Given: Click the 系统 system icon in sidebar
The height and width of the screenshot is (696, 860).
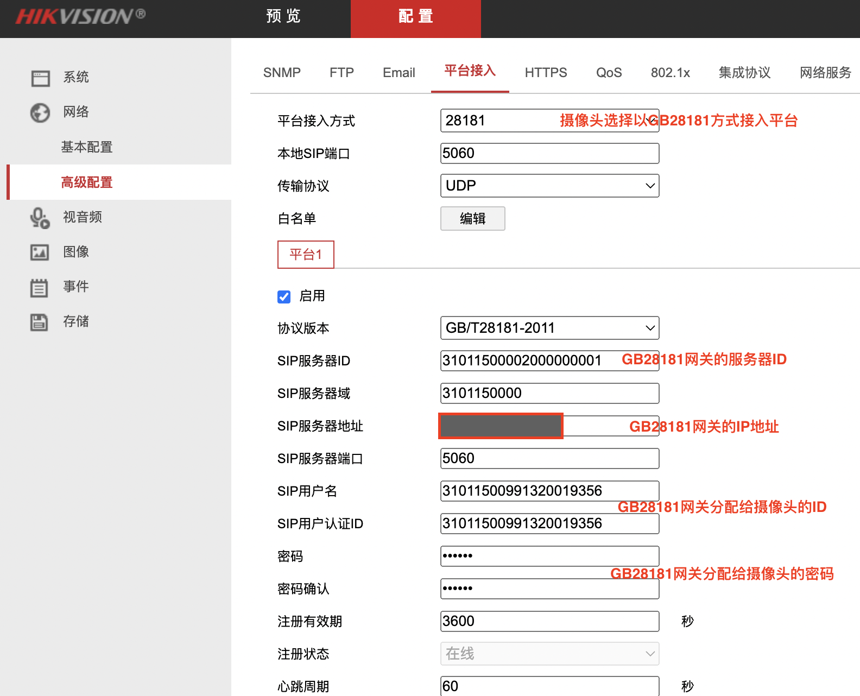Looking at the screenshot, I should pyautogui.click(x=40, y=78).
